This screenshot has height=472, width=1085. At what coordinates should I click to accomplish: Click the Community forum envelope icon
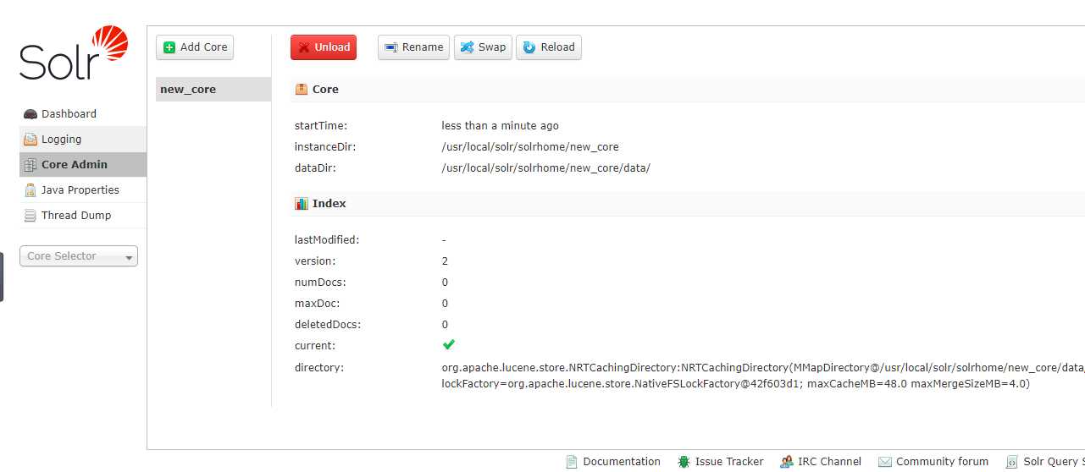(x=885, y=462)
